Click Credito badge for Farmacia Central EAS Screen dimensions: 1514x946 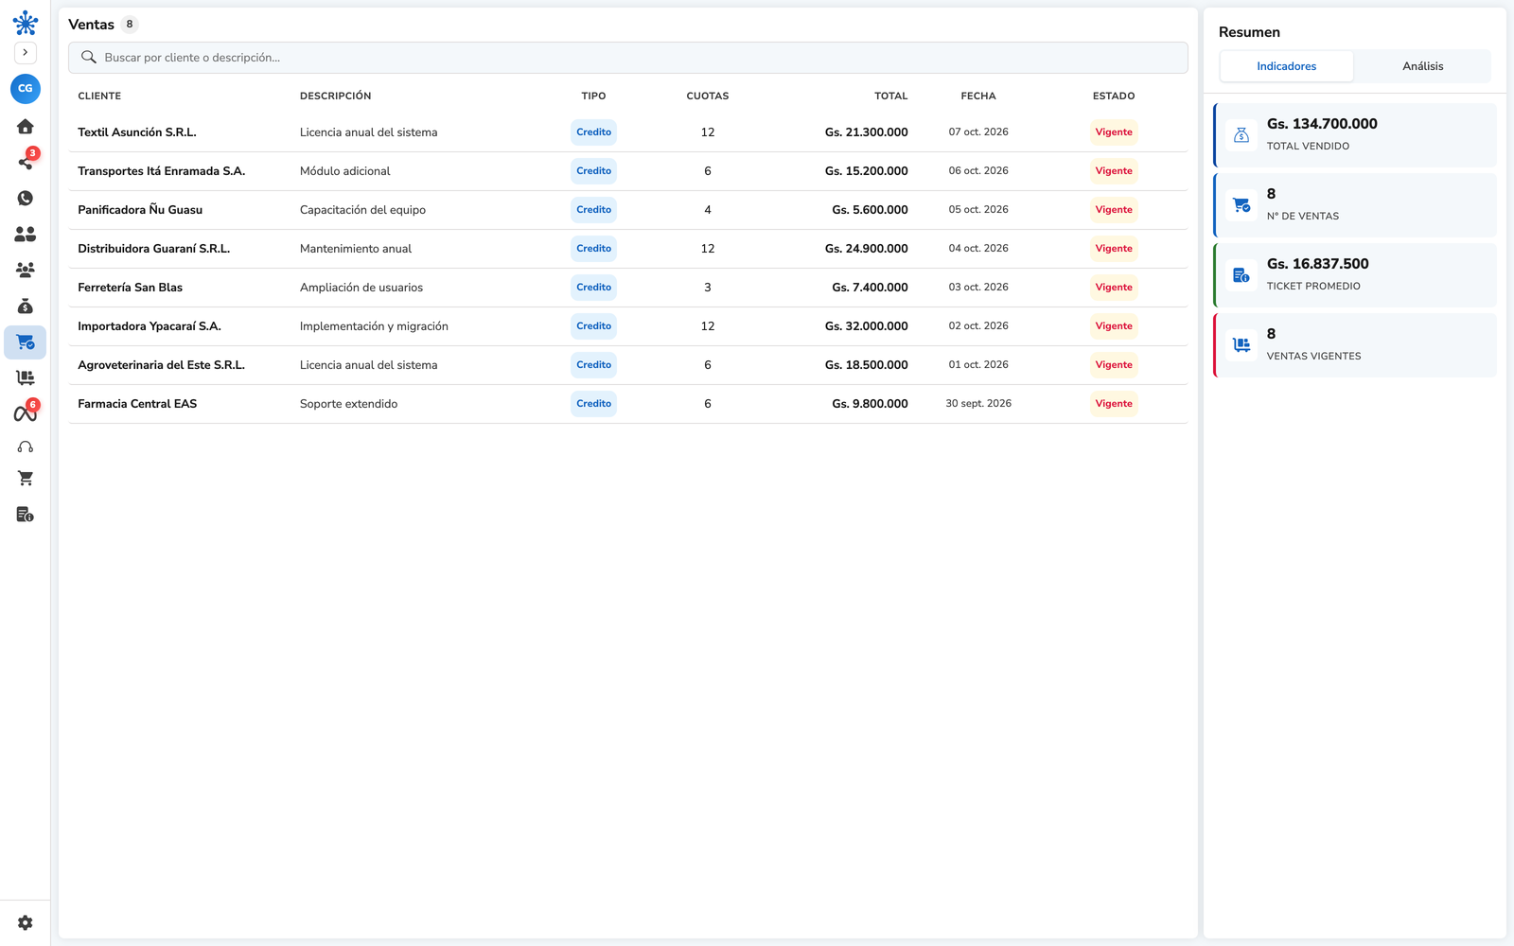coord(593,404)
